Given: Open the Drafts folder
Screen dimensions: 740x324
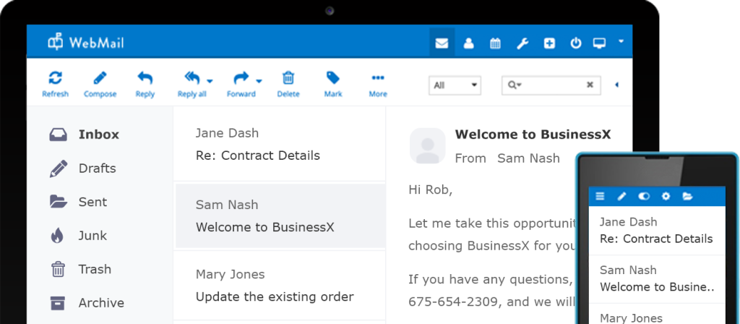Looking at the screenshot, I should [97, 169].
